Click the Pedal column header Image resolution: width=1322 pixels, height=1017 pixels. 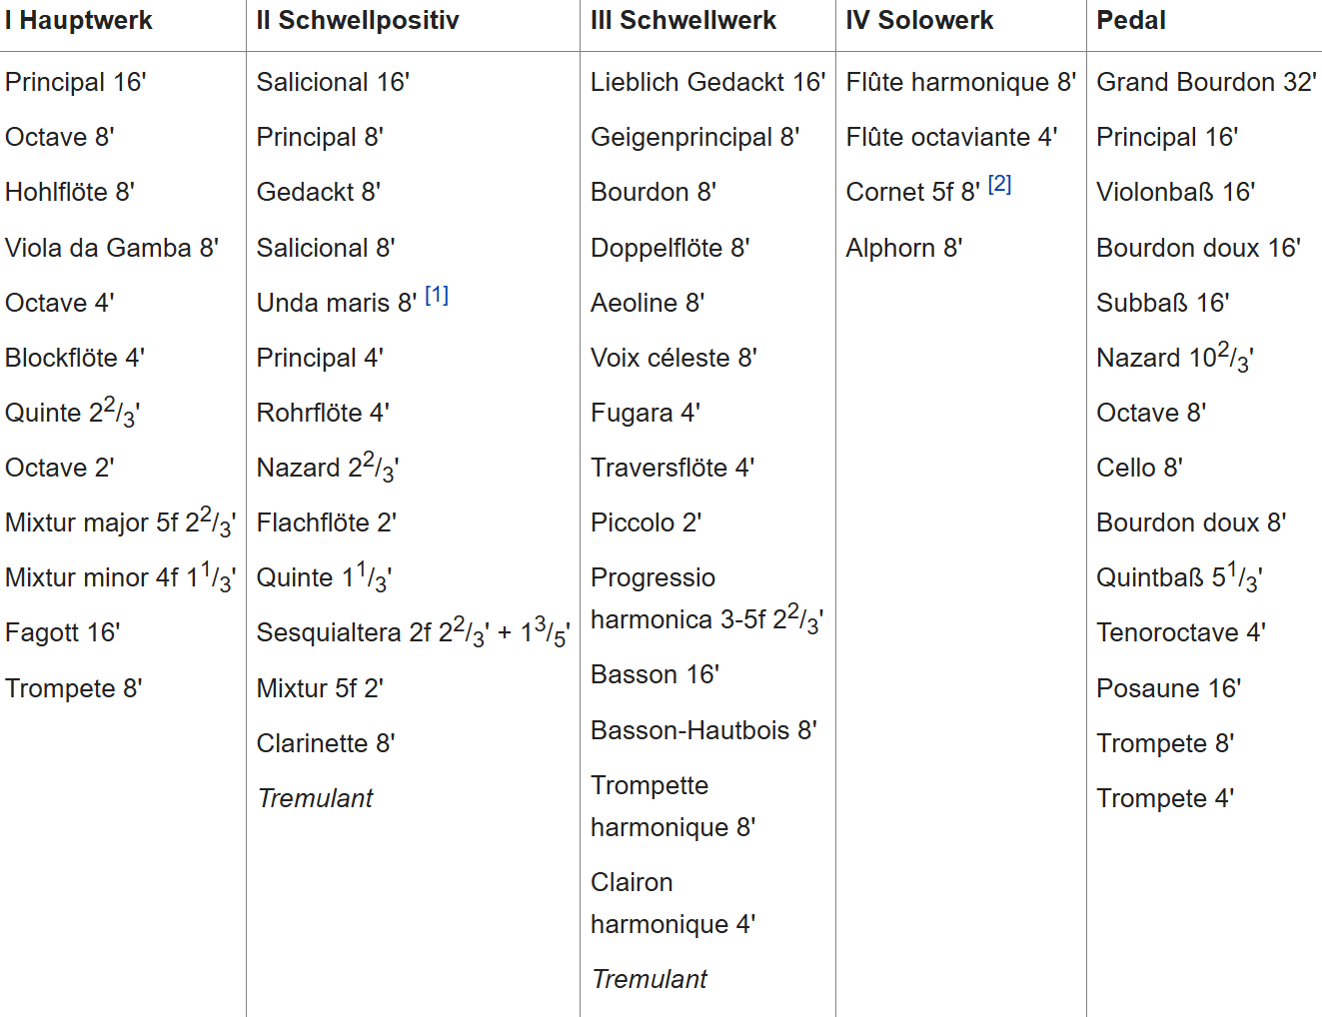point(1131,21)
